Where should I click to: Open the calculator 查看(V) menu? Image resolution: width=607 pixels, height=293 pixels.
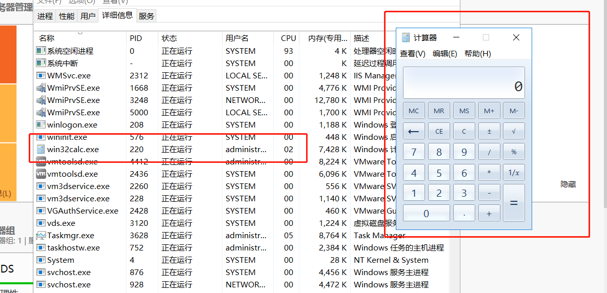(x=413, y=54)
